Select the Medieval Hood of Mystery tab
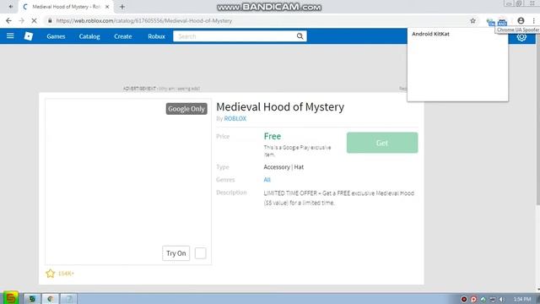The width and height of the screenshot is (540, 304). pos(66,7)
